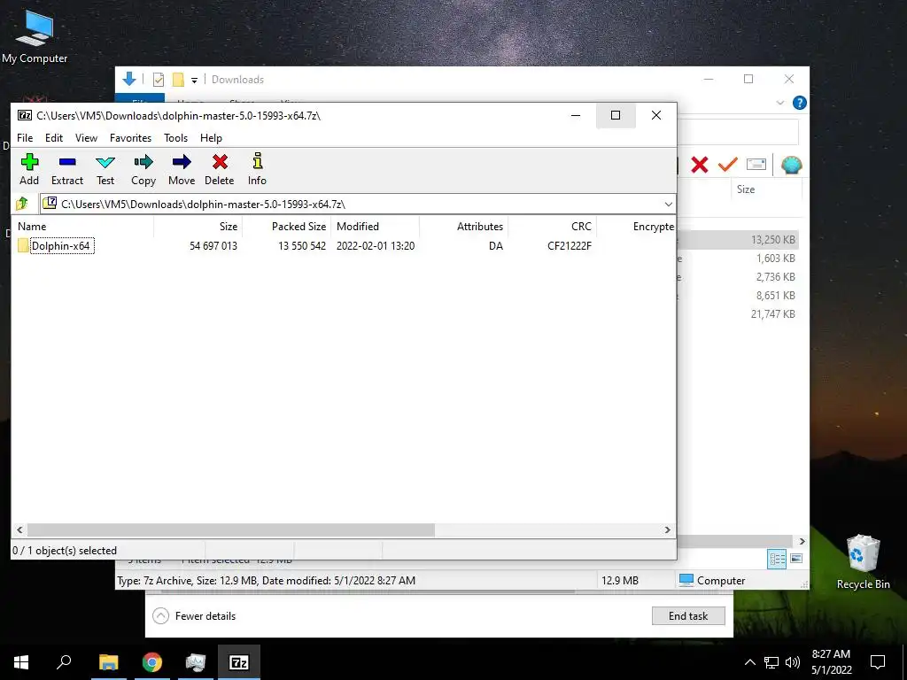
Task: Click the horizontal scrollbar thumb in 7-Zip
Action: [231, 529]
